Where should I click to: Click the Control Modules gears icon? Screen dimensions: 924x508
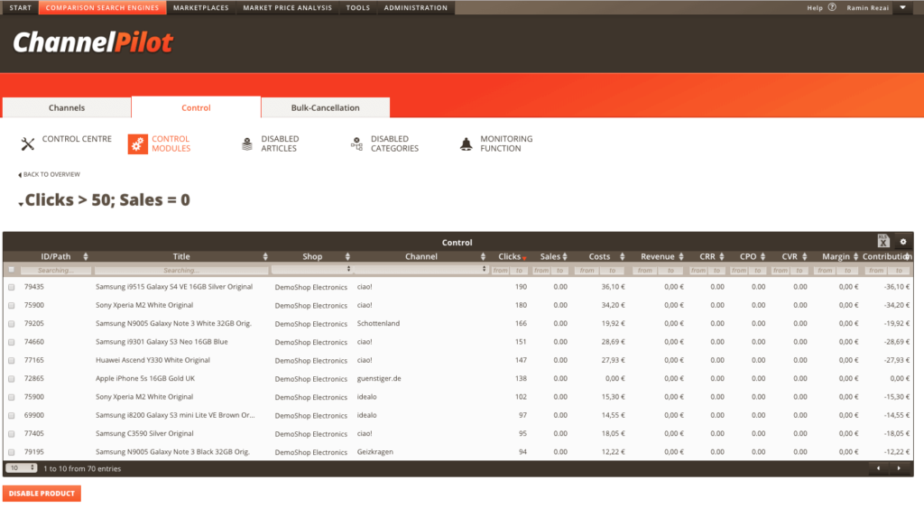tap(137, 143)
